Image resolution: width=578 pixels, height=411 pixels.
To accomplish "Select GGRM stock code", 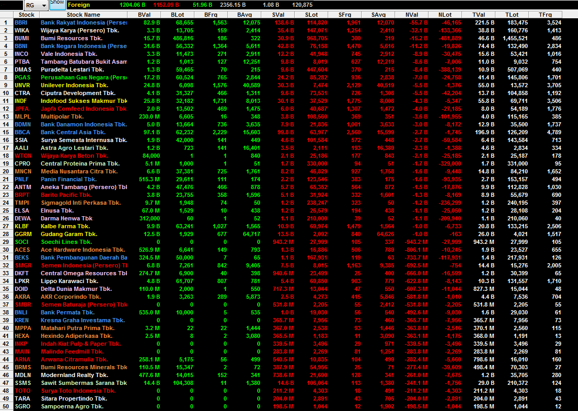I will click(23, 234).
